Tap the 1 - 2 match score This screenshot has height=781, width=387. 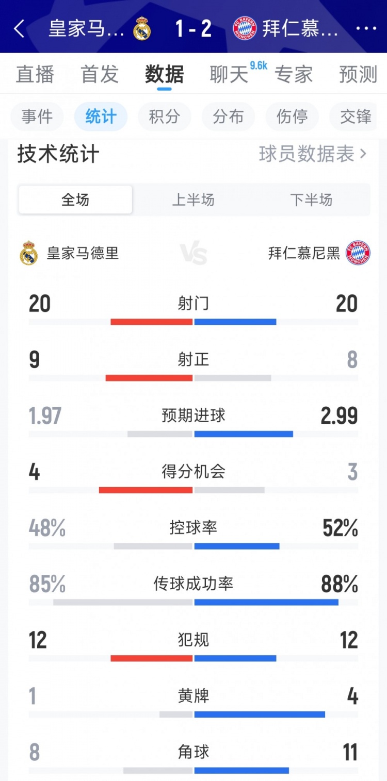pyautogui.click(x=193, y=29)
